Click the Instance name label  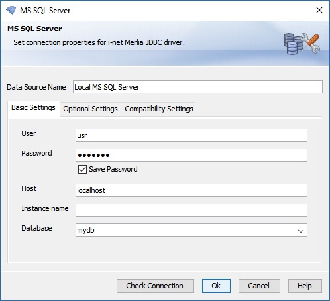coord(45,208)
